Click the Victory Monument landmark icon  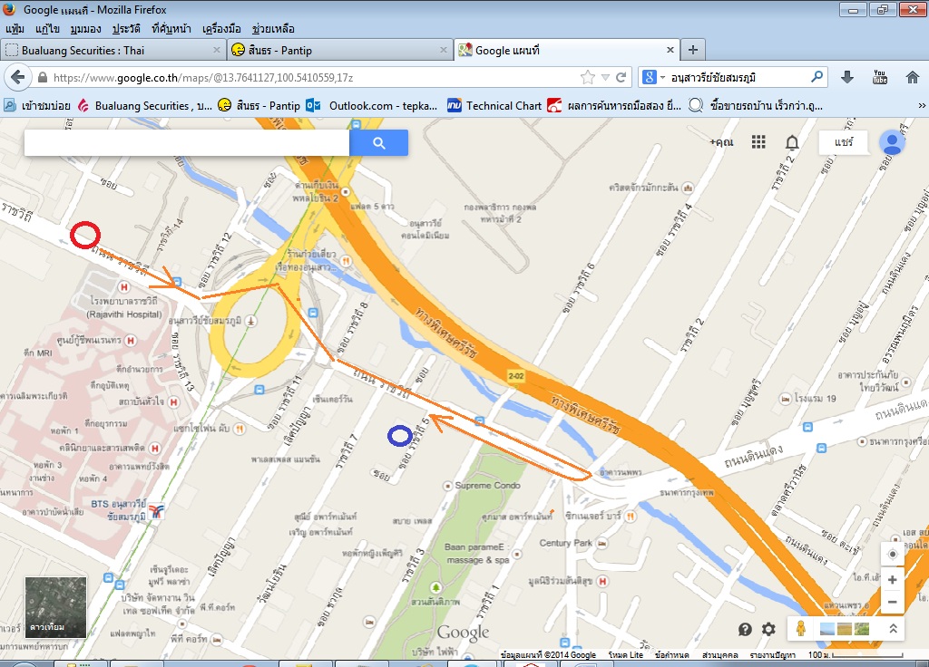point(251,321)
